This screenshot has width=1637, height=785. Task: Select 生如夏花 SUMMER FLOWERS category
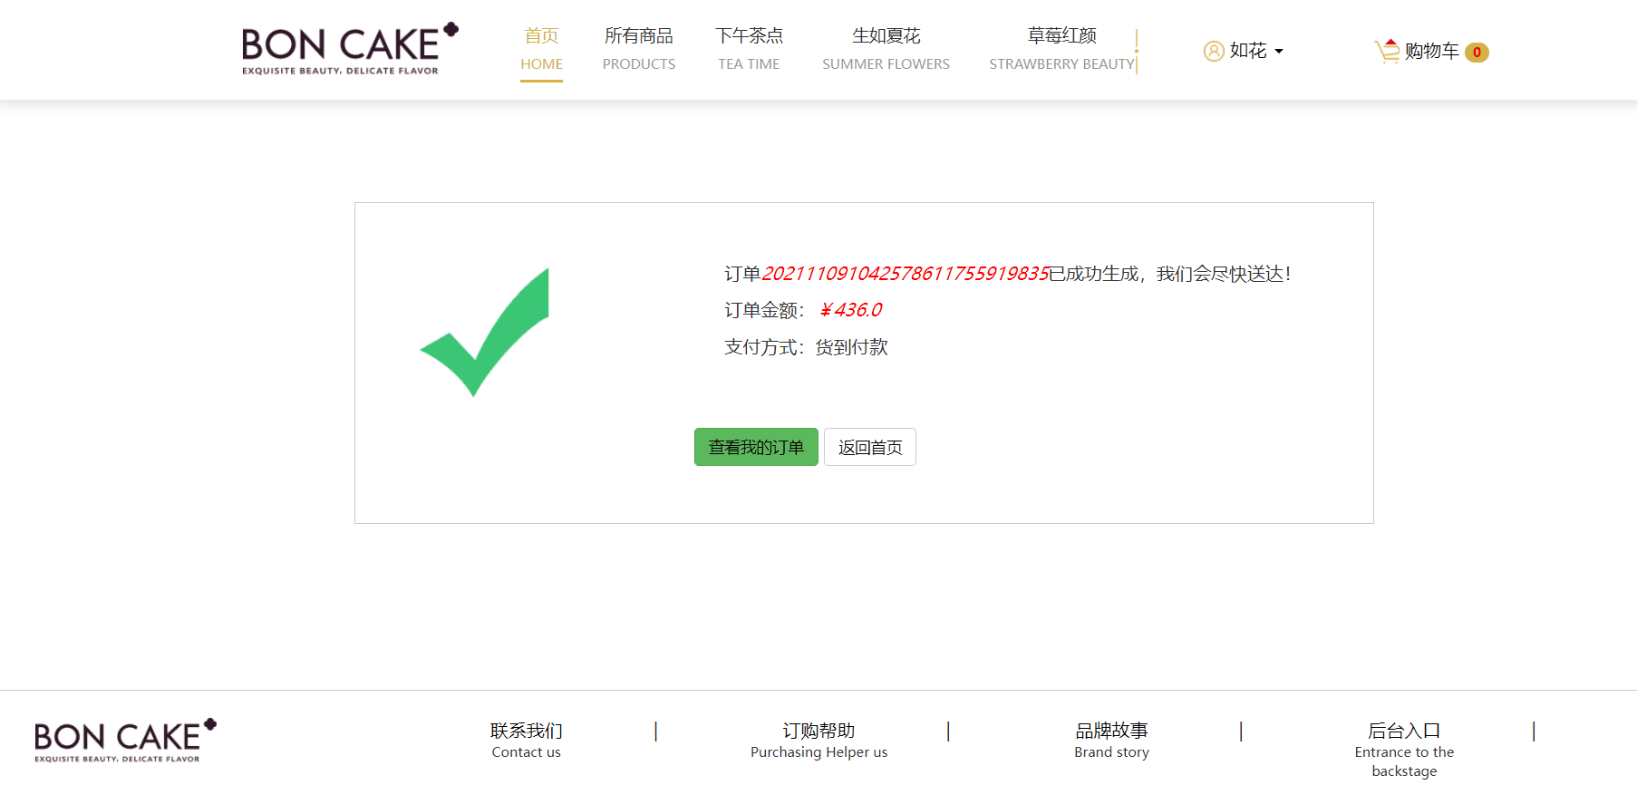[x=886, y=49]
